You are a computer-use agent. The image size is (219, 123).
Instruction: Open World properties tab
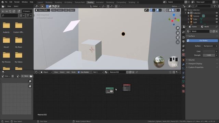(183, 55)
